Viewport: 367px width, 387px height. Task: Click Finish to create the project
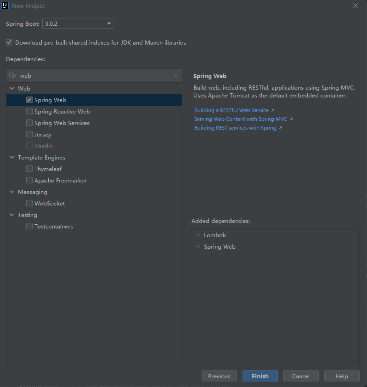tap(260, 376)
